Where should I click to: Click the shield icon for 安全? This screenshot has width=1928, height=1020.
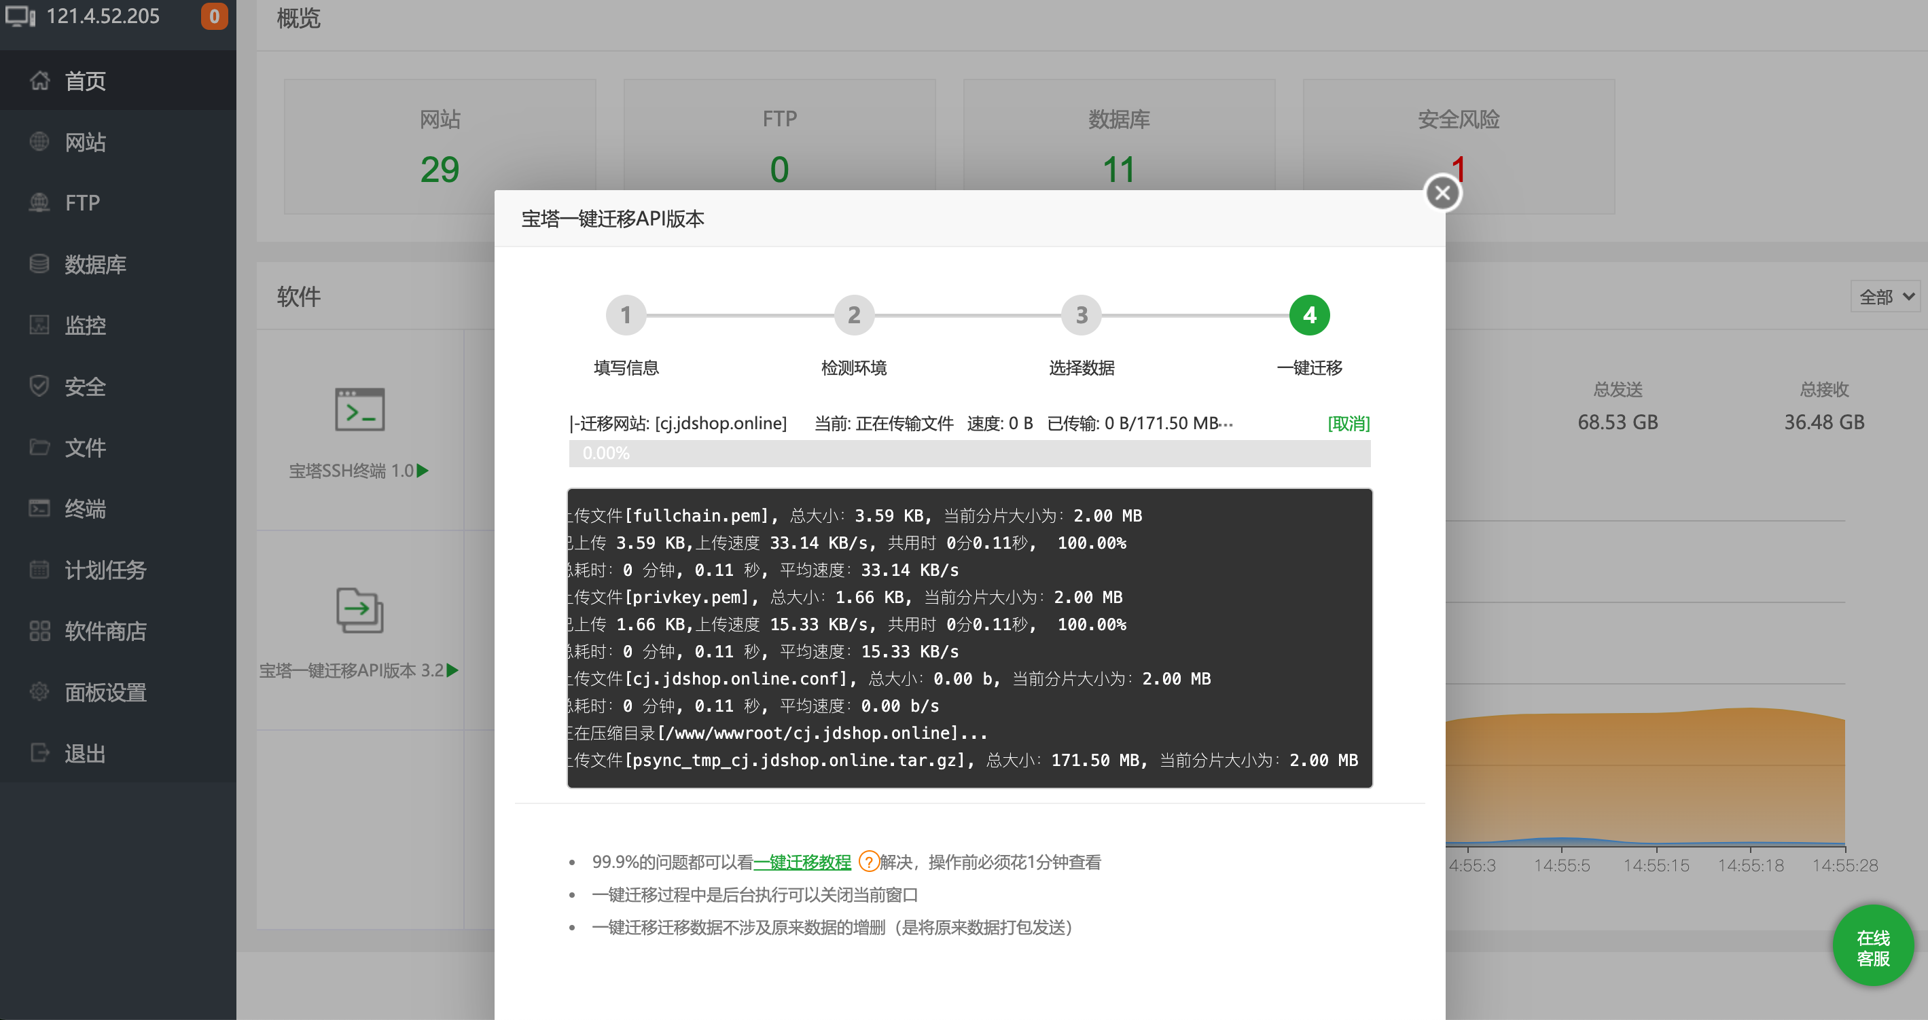[x=39, y=386]
